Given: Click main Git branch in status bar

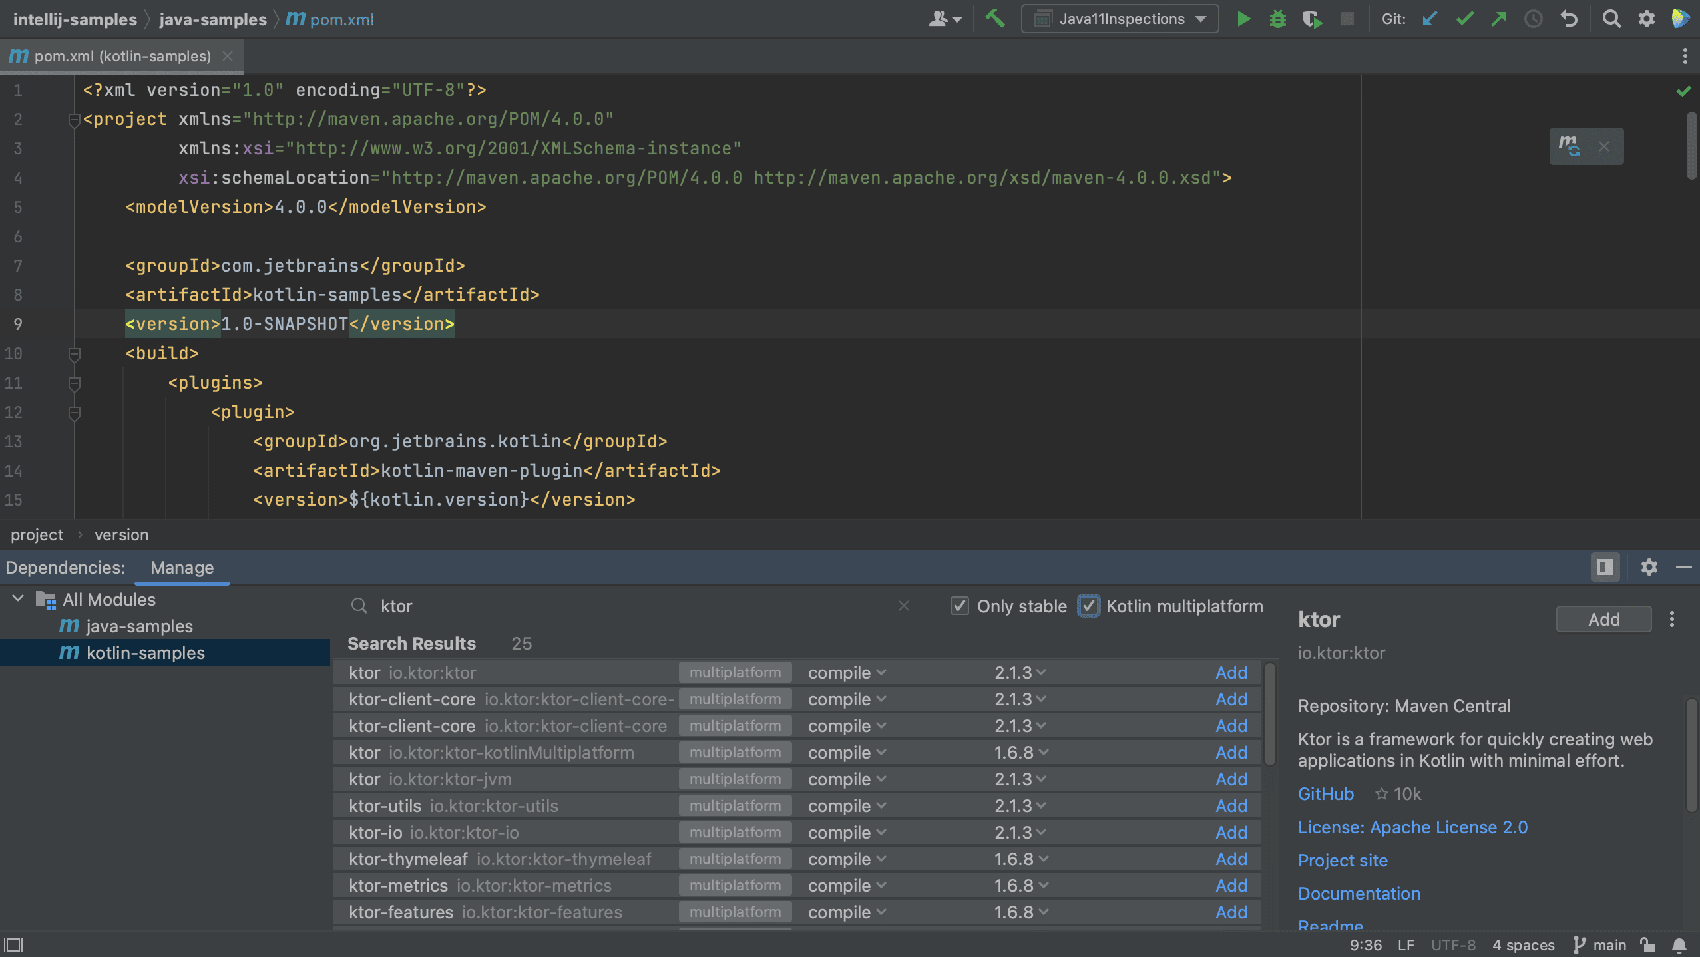Looking at the screenshot, I should pos(1599,945).
